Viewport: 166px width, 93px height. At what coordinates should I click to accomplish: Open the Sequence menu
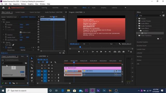point(16,4)
